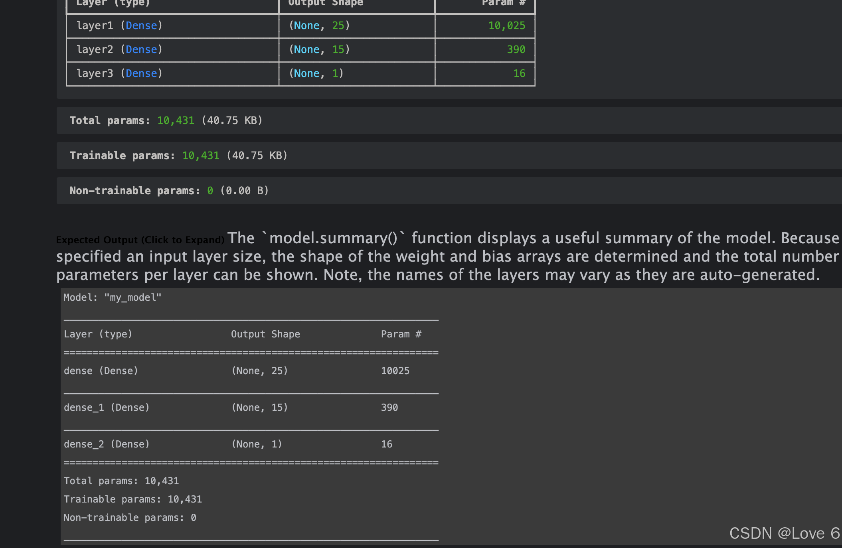Select 'layer2 (Dense)' table cell
Image resolution: width=842 pixels, height=548 pixels.
172,50
